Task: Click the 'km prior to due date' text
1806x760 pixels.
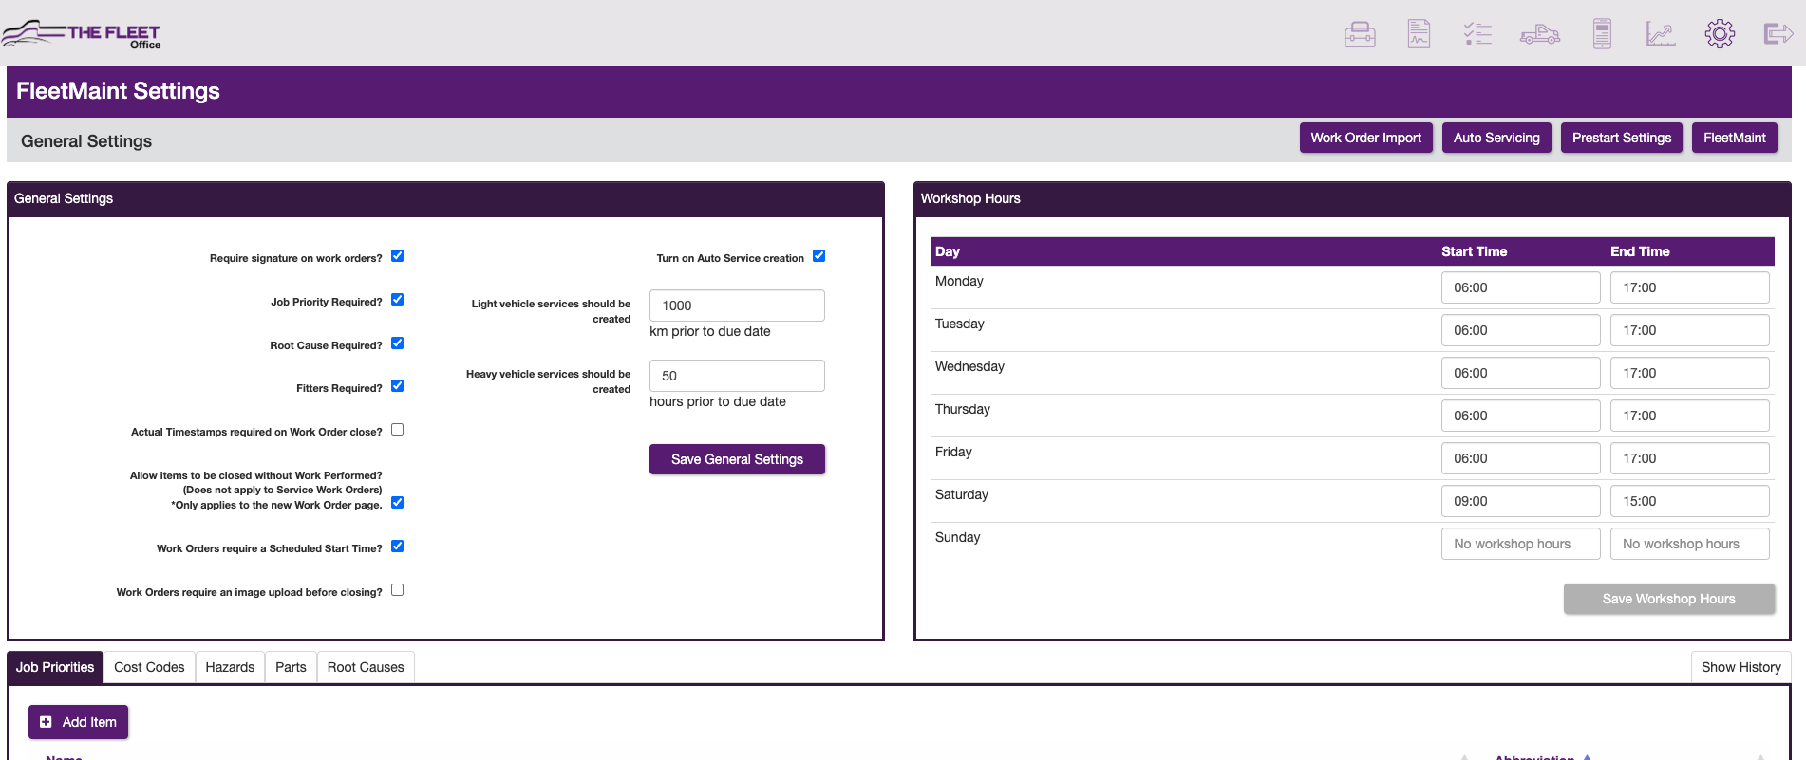Action: click(709, 331)
